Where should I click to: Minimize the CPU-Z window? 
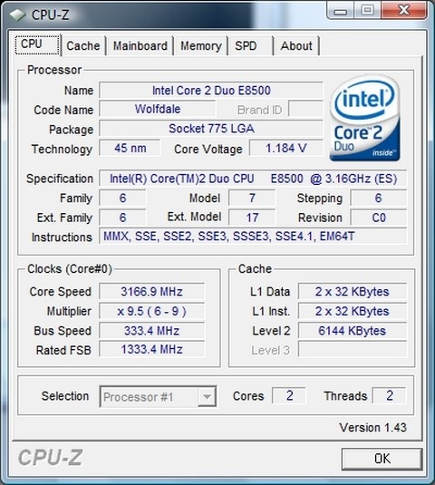[341, 11]
